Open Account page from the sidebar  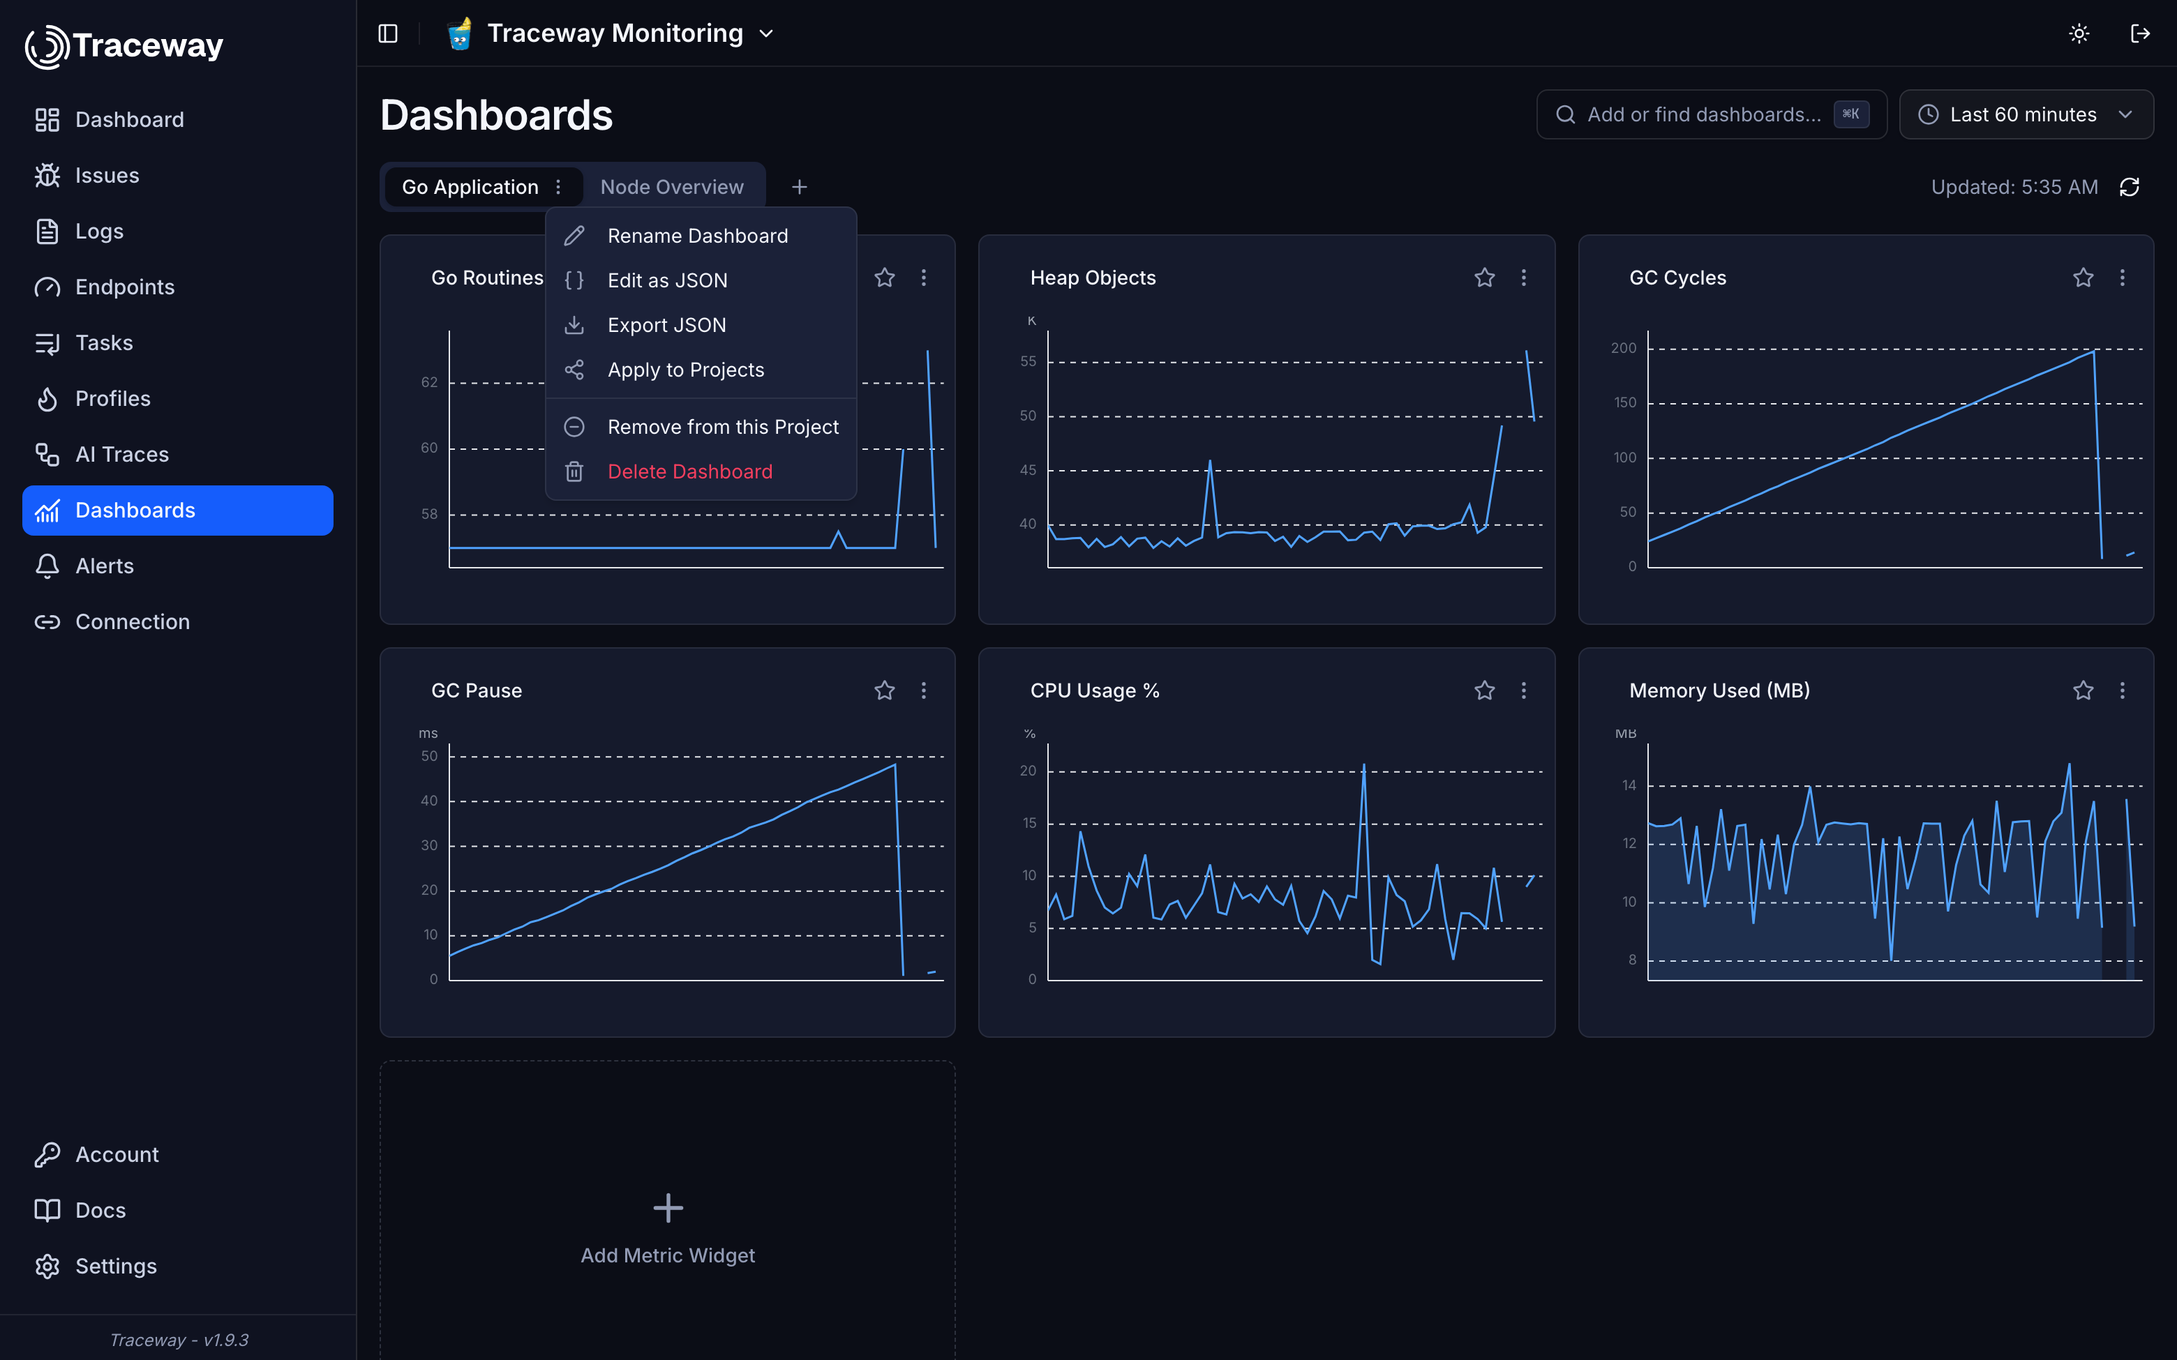tap(178, 1154)
